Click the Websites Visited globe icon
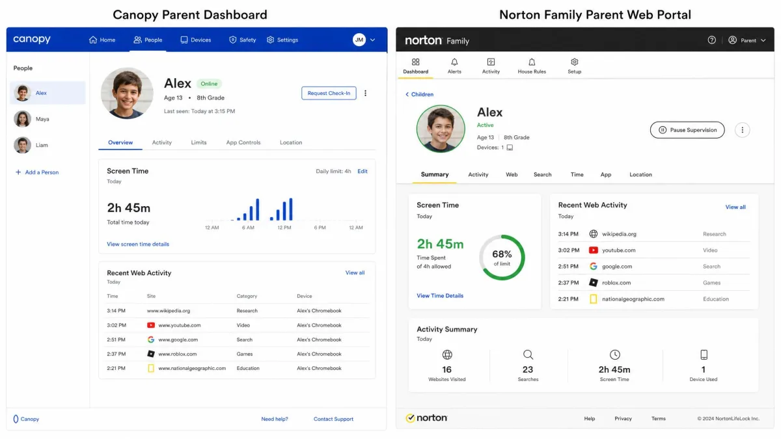The width and height of the screenshot is (781, 439). (x=447, y=355)
